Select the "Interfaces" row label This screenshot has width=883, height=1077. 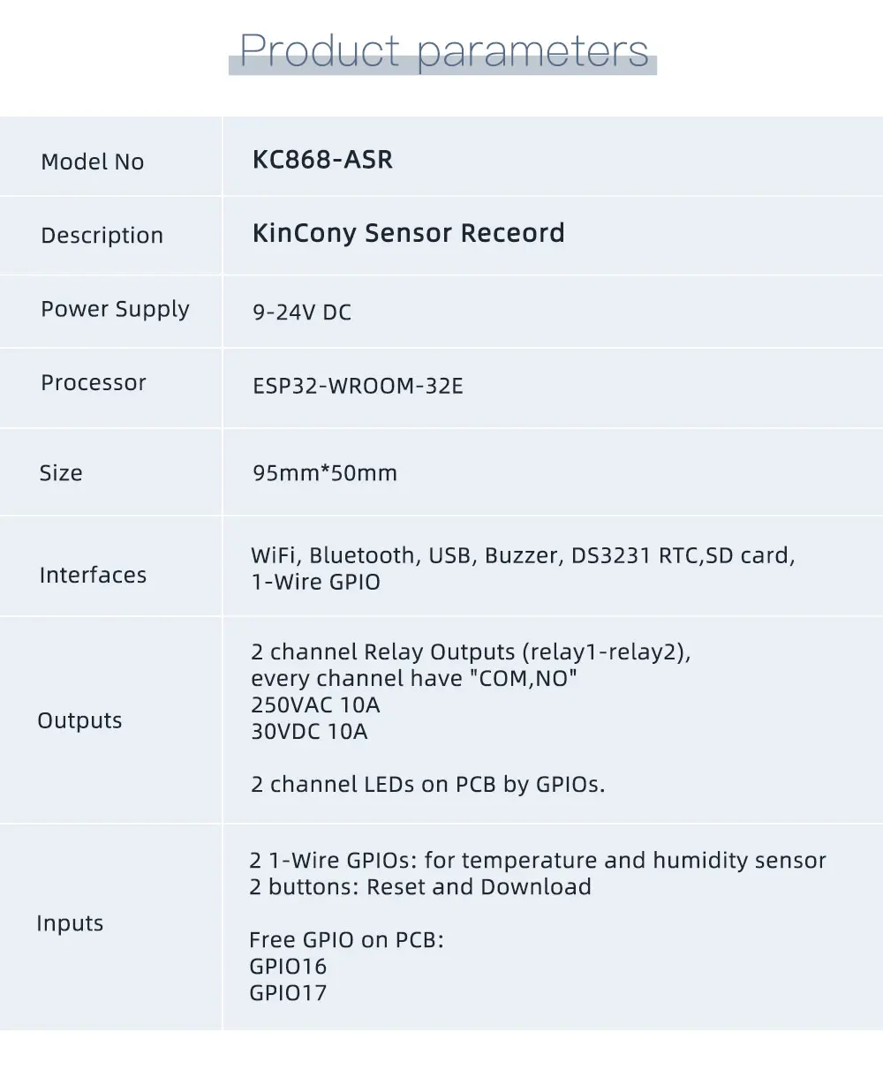93,576
